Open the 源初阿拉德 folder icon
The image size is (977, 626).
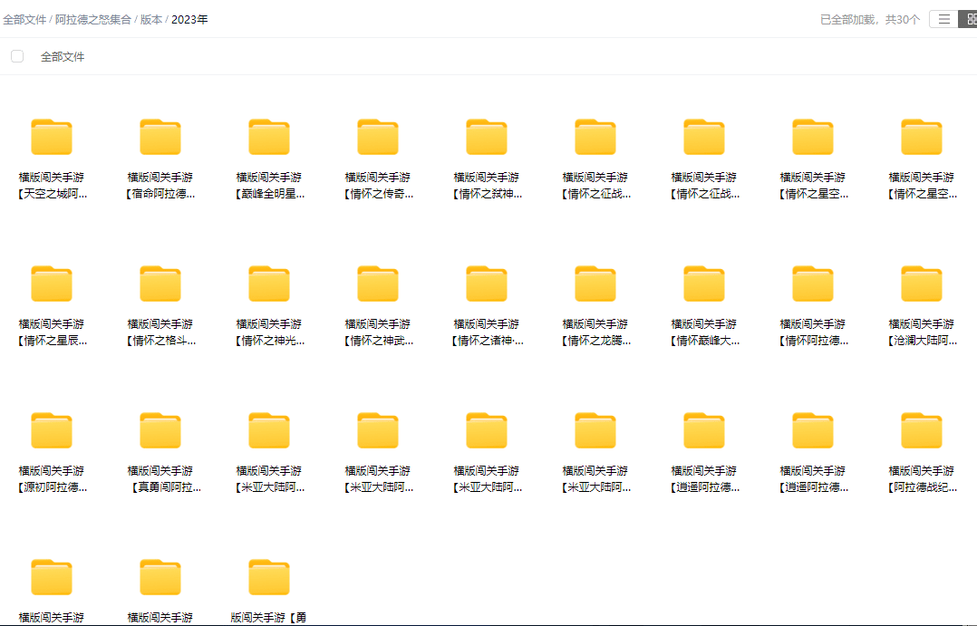point(52,431)
